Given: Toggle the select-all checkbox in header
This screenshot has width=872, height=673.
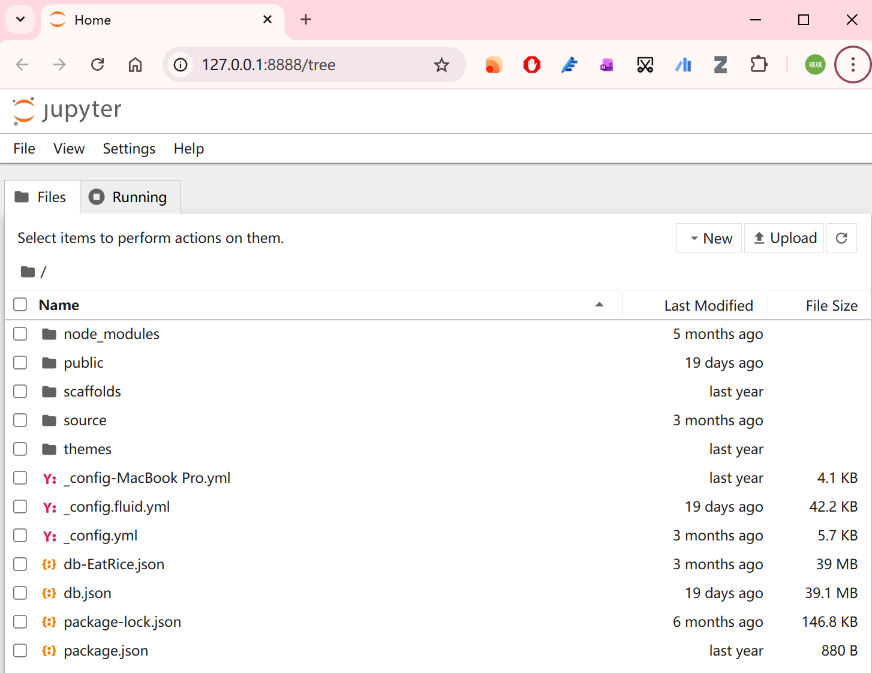Looking at the screenshot, I should [x=20, y=305].
